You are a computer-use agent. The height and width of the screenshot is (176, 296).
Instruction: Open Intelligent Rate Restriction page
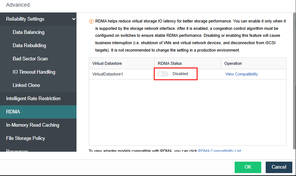point(33,99)
